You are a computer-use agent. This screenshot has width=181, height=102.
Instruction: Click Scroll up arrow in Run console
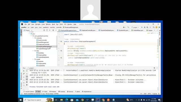point(27,71)
